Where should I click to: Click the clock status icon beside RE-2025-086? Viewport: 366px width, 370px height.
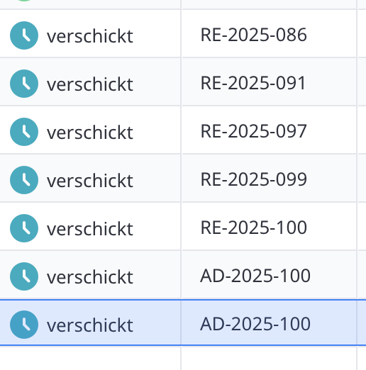coord(24,35)
